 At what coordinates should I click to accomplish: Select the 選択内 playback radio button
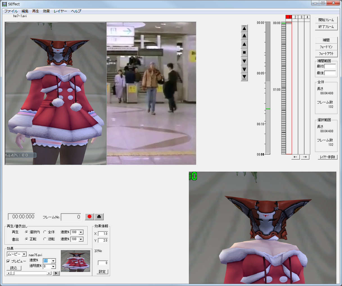coord(27,232)
